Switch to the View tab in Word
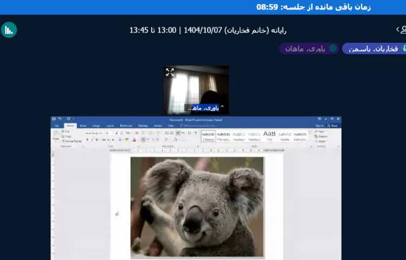 coord(171,126)
